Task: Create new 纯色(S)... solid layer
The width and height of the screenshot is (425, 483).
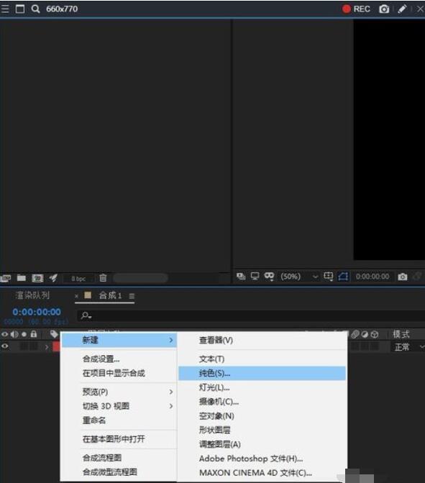Action: point(262,373)
